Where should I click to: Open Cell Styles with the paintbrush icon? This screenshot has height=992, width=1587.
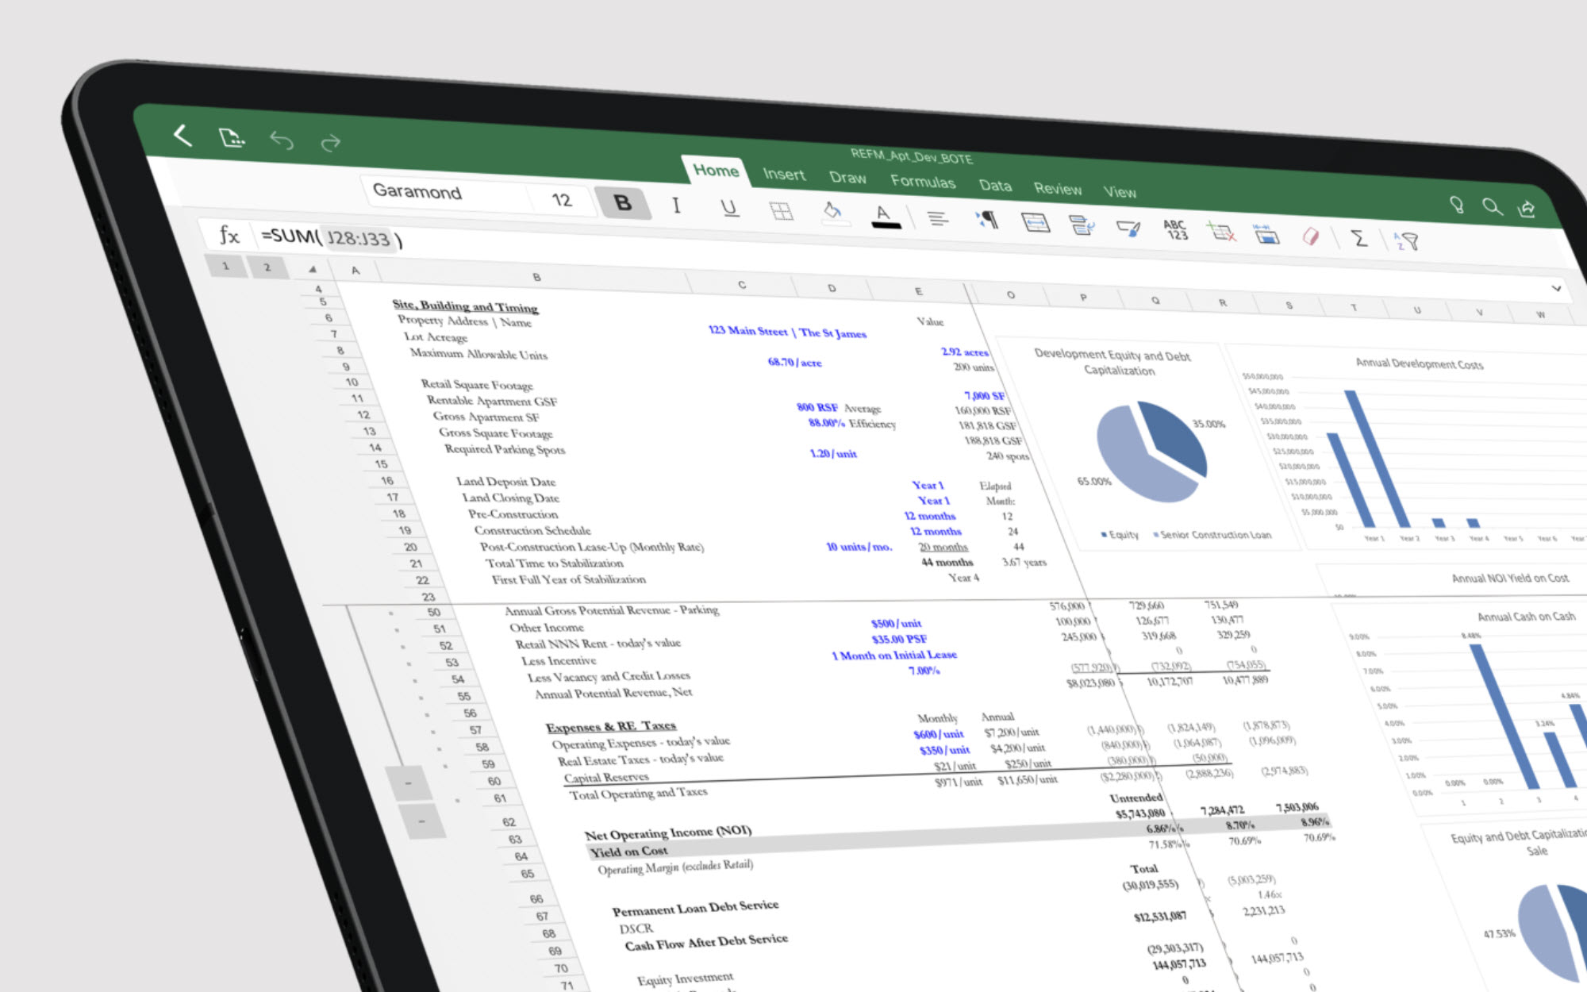1128,229
